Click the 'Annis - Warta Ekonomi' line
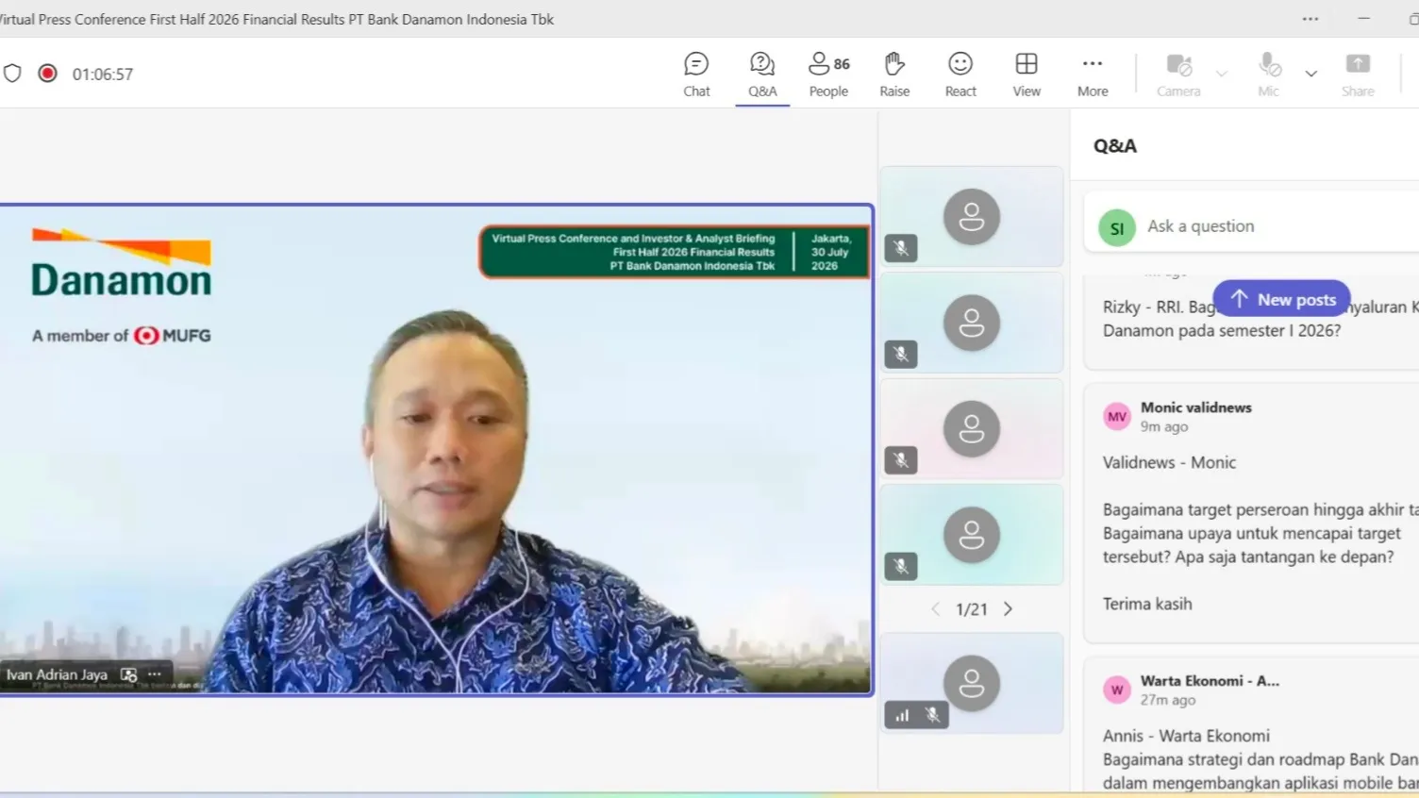This screenshot has height=798, width=1419. tap(1186, 736)
